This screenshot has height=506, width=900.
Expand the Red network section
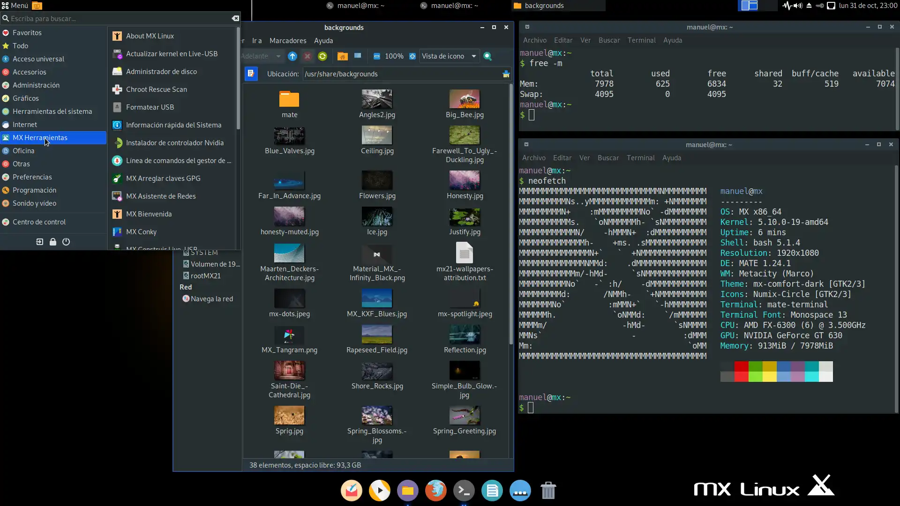point(185,287)
